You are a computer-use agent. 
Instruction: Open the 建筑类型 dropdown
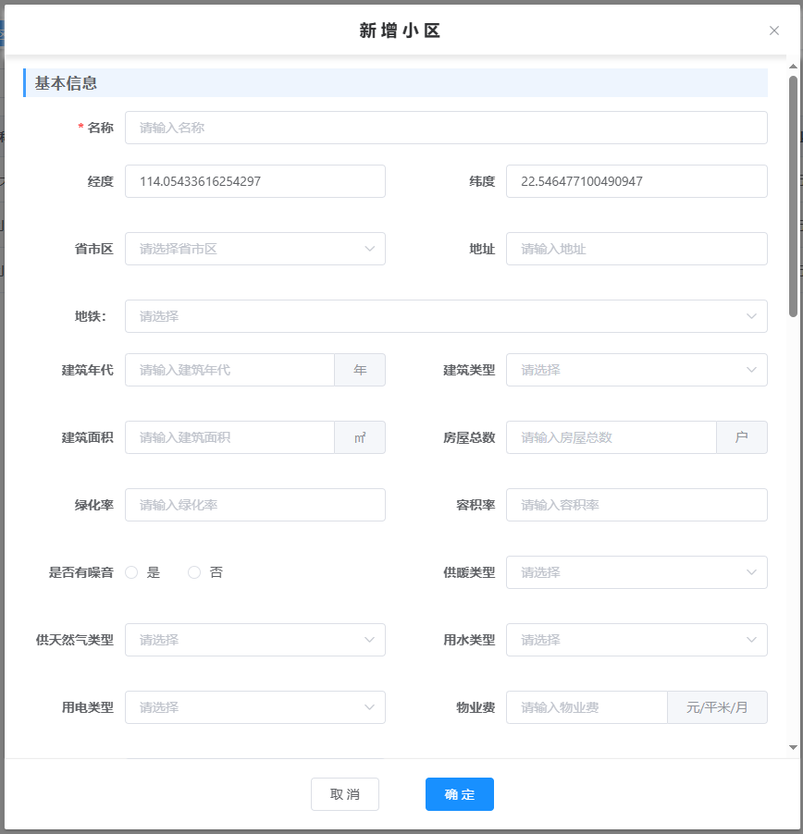(636, 370)
